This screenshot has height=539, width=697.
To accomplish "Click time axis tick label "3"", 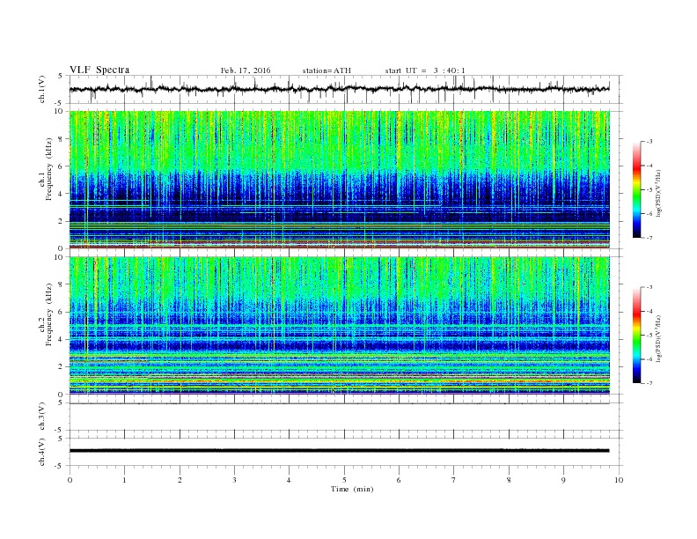I will (x=234, y=480).
